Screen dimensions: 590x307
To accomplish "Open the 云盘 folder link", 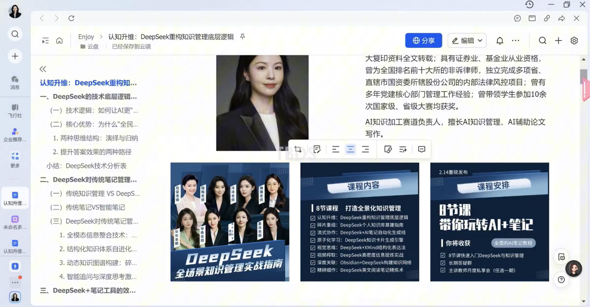I will click(89, 47).
